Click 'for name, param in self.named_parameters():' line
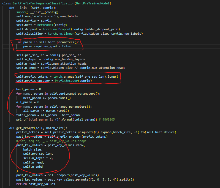The image size is (220, 188). click(54, 107)
